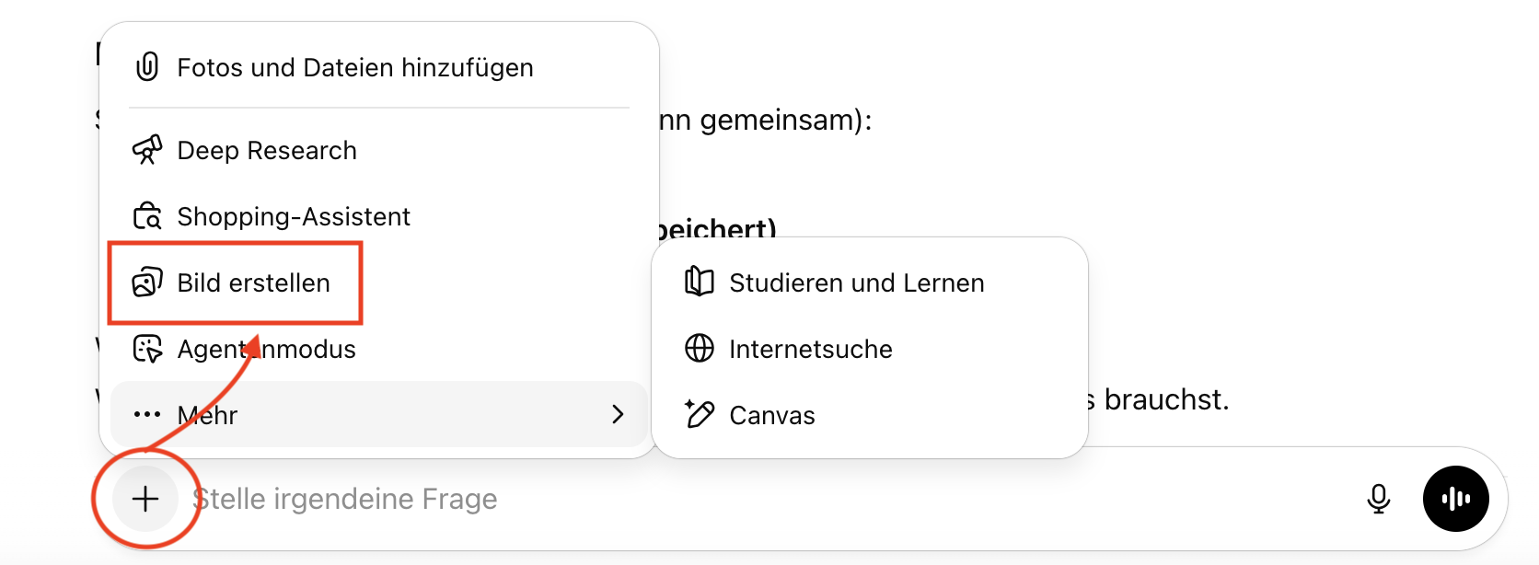Screen dimensions: 1539x565
Task: Click the Agentenmodus cursor icon
Action: [x=147, y=349]
